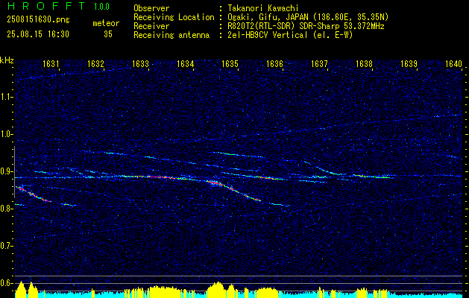Click time axis marker 1639

pyautogui.click(x=409, y=63)
